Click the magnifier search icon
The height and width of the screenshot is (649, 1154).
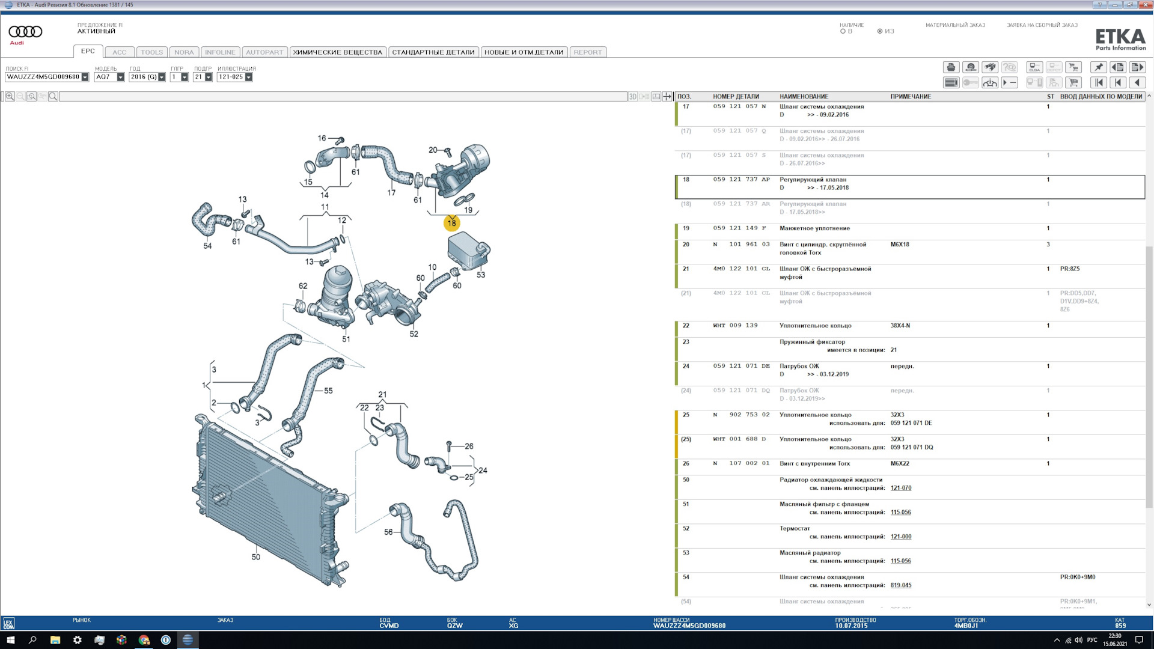(x=53, y=97)
